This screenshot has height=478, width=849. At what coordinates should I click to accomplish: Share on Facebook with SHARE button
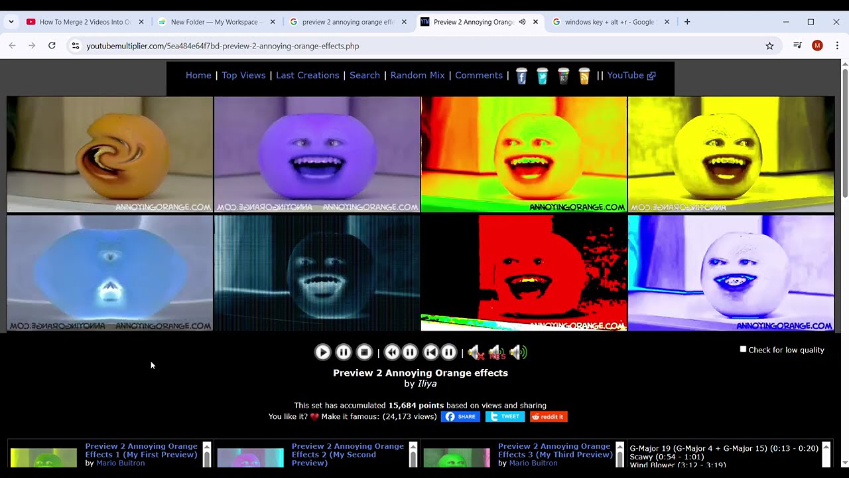tap(460, 416)
